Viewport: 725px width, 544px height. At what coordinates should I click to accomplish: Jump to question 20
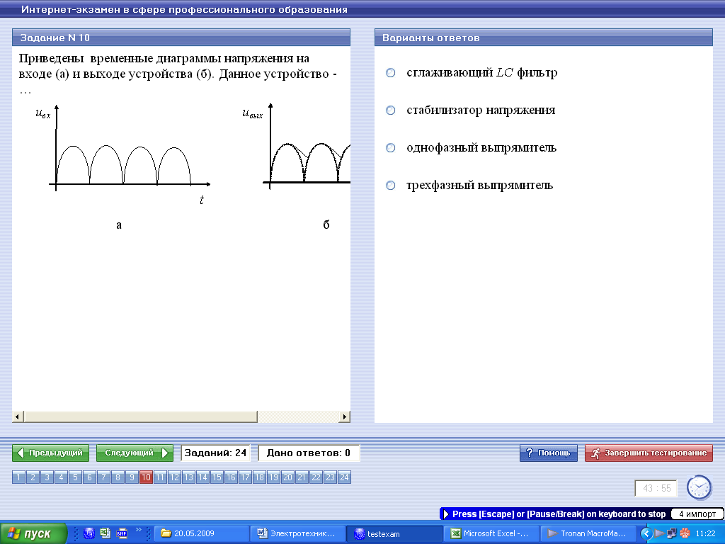(287, 477)
